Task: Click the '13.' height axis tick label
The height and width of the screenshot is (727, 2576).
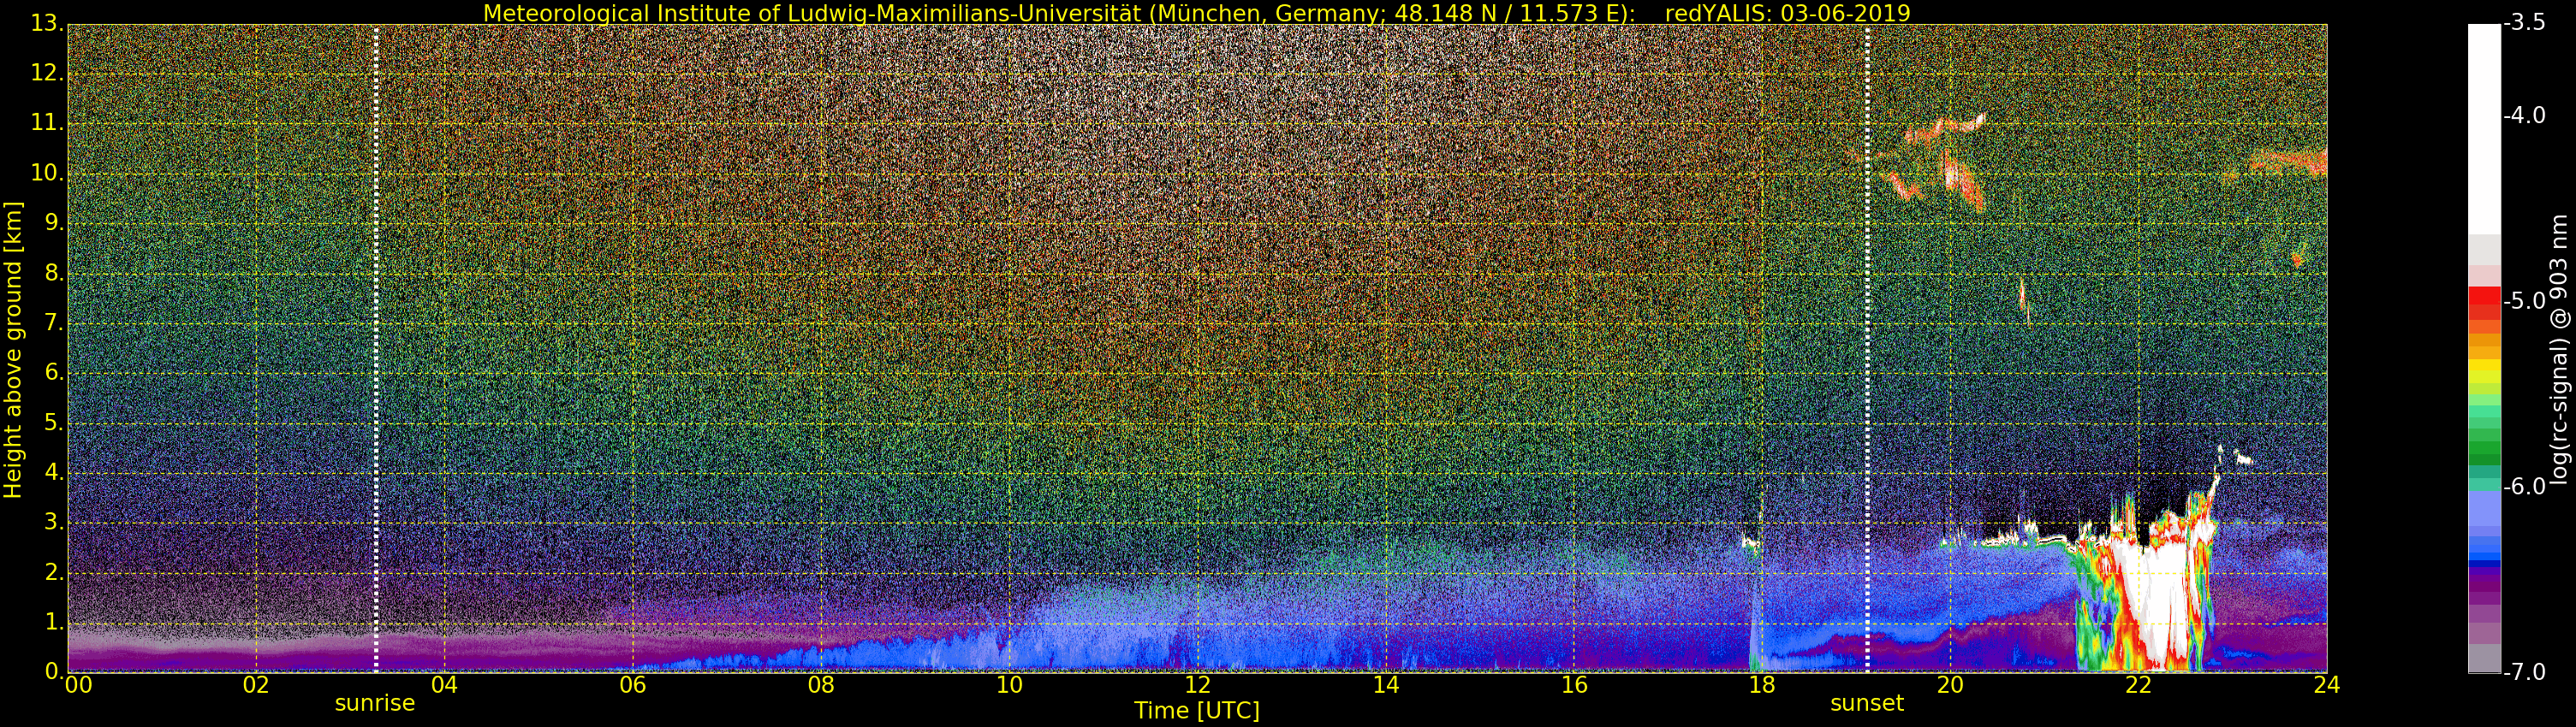Action: tap(47, 23)
